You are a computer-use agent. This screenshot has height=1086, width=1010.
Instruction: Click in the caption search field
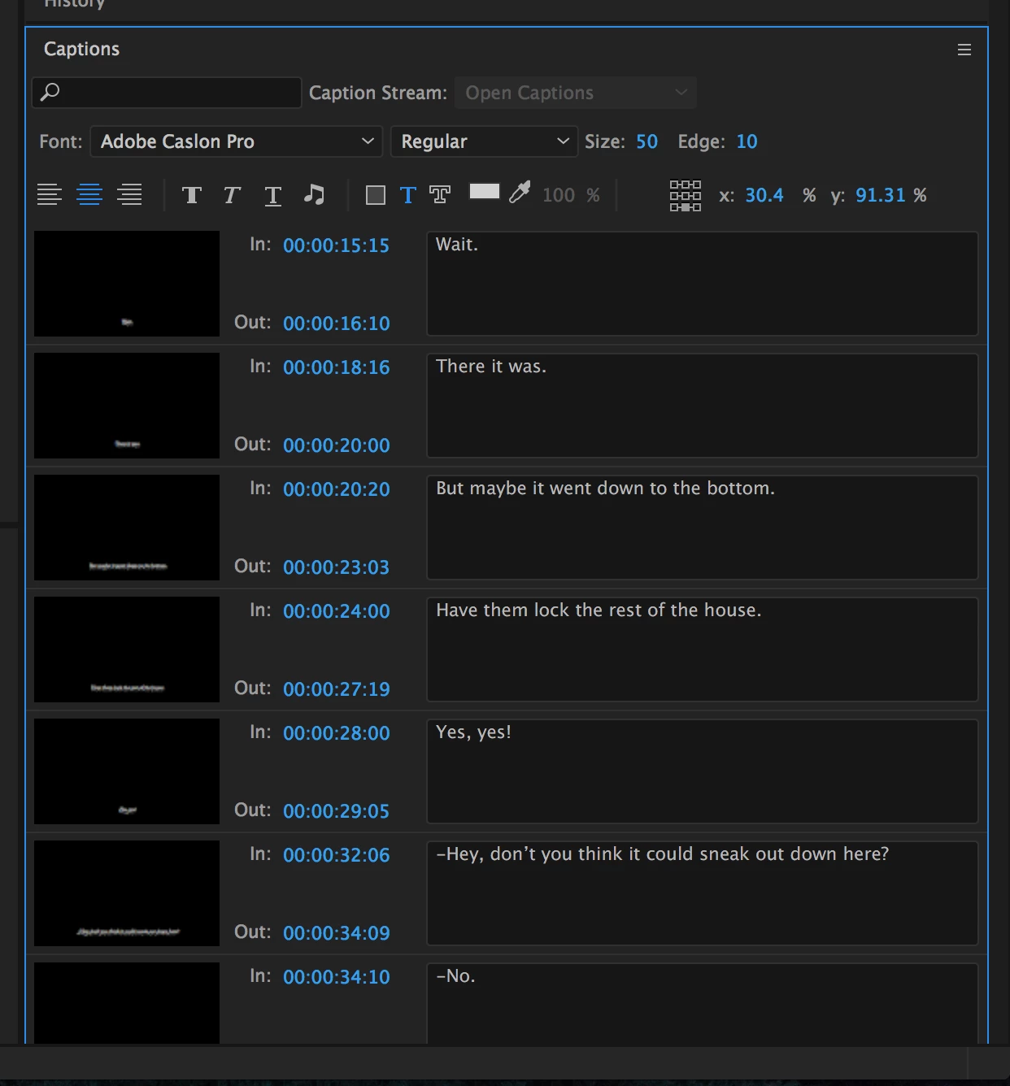point(167,93)
